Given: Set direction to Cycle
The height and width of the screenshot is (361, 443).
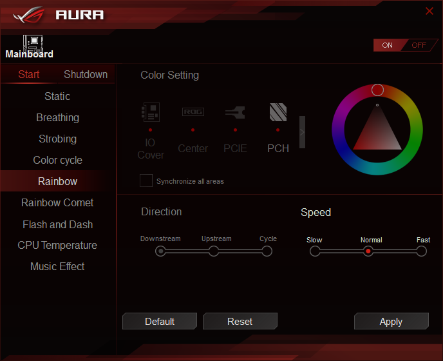Looking at the screenshot, I should 267,251.
